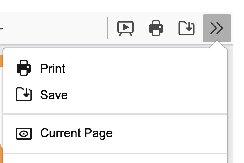Click the eye icon beside Current Page

tap(24, 133)
